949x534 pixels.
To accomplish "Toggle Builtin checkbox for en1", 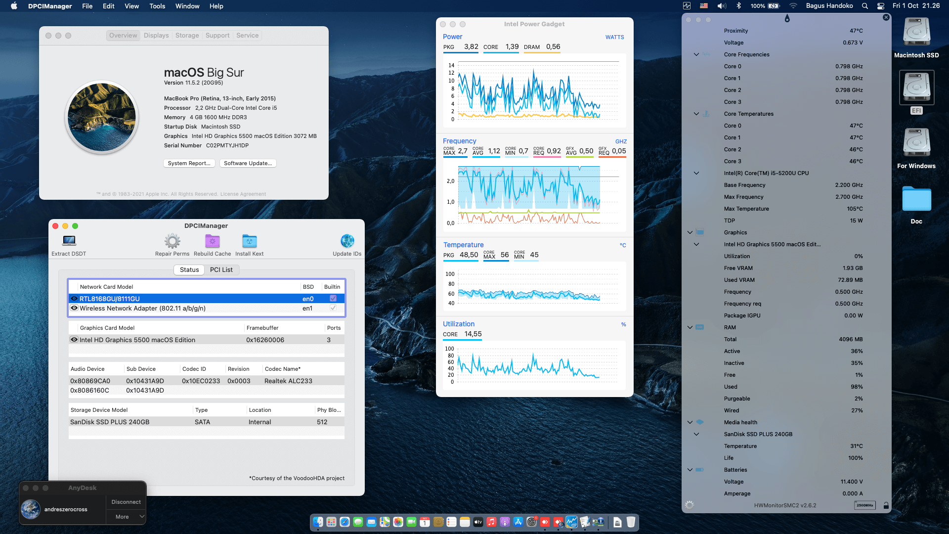I will coord(333,308).
